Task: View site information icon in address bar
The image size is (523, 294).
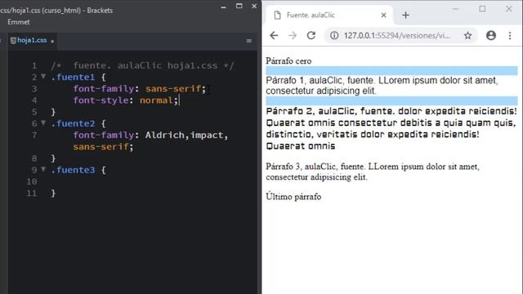Action: tap(334, 35)
